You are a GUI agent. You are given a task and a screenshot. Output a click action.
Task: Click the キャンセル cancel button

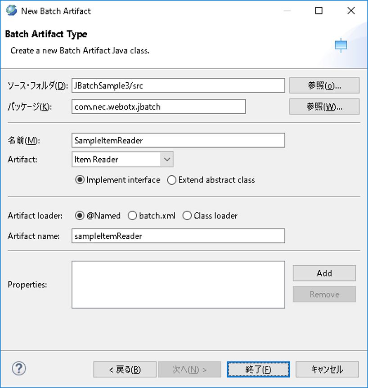(327, 370)
